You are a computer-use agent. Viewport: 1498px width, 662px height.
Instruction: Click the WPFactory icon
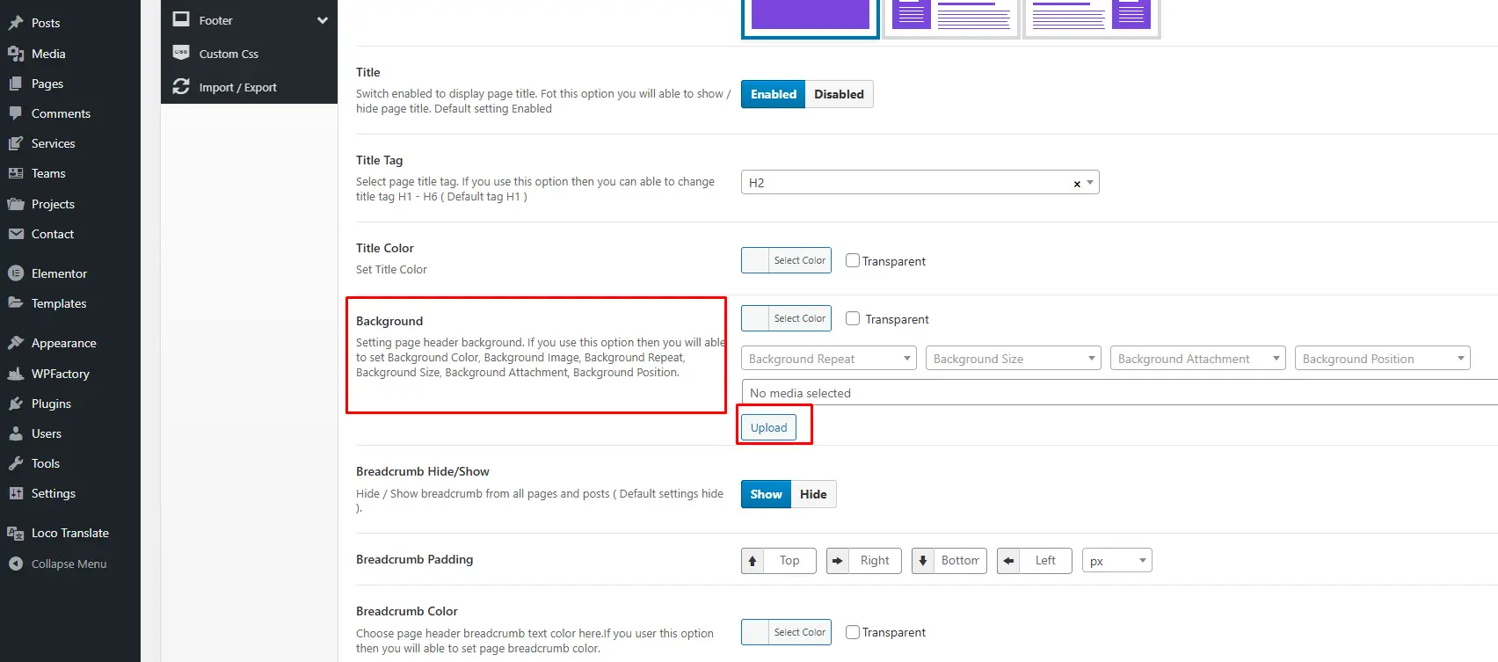click(x=16, y=374)
